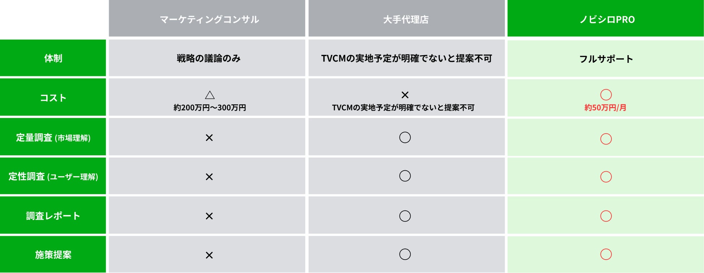Click the 戦略の議論のみ cell text

click(x=209, y=58)
